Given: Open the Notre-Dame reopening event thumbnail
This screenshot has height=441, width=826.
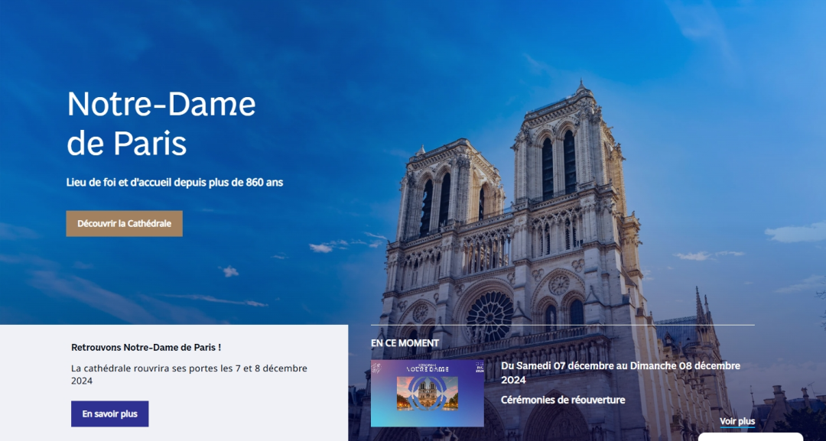Looking at the screenshot, I should (428, 393).
